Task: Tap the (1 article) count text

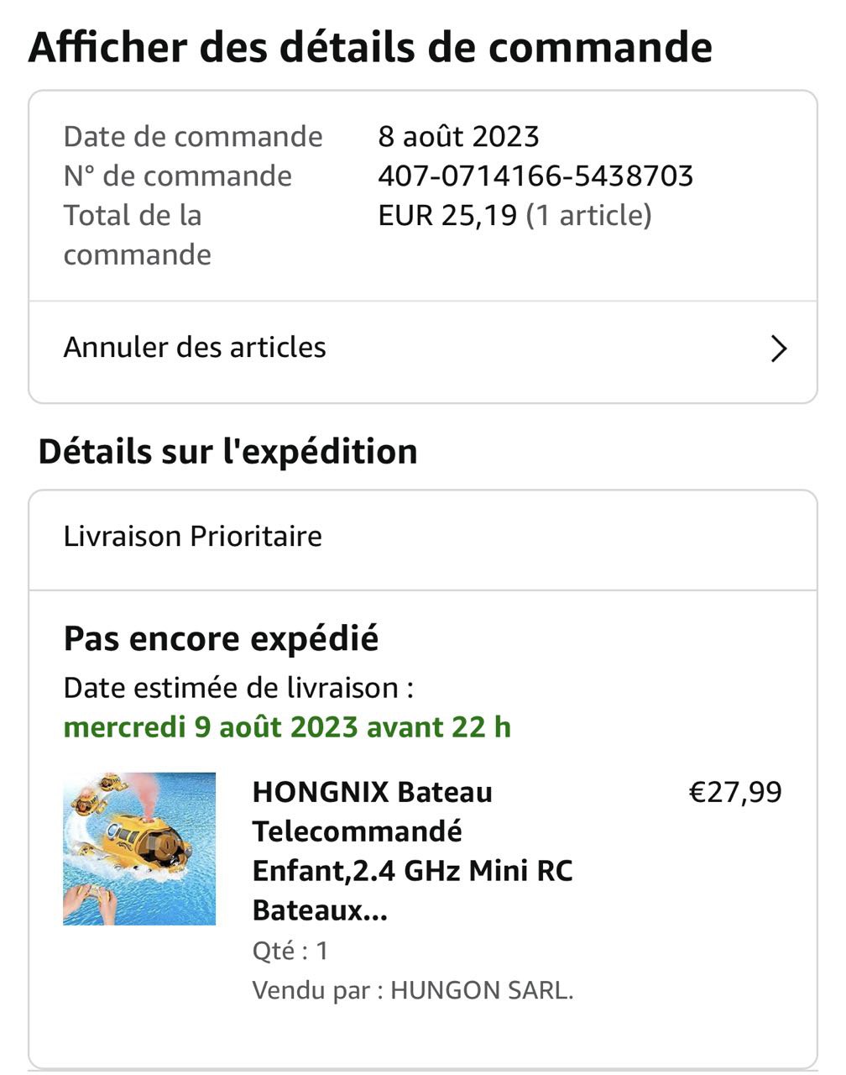Action: pyautogui.click(x=588, y=216)
